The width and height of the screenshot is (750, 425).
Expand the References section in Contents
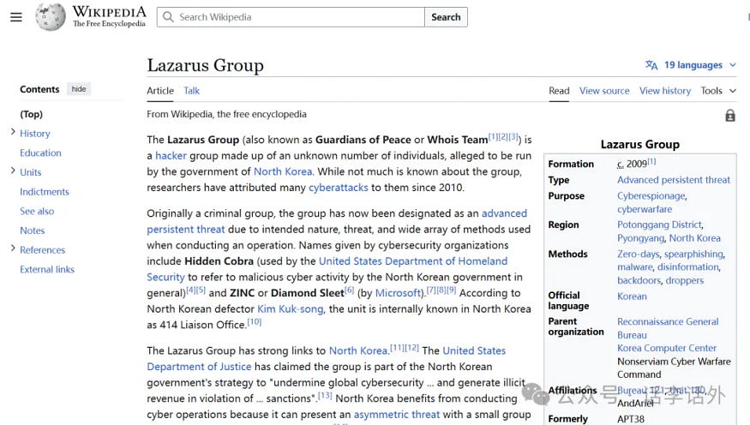[13, 248]
